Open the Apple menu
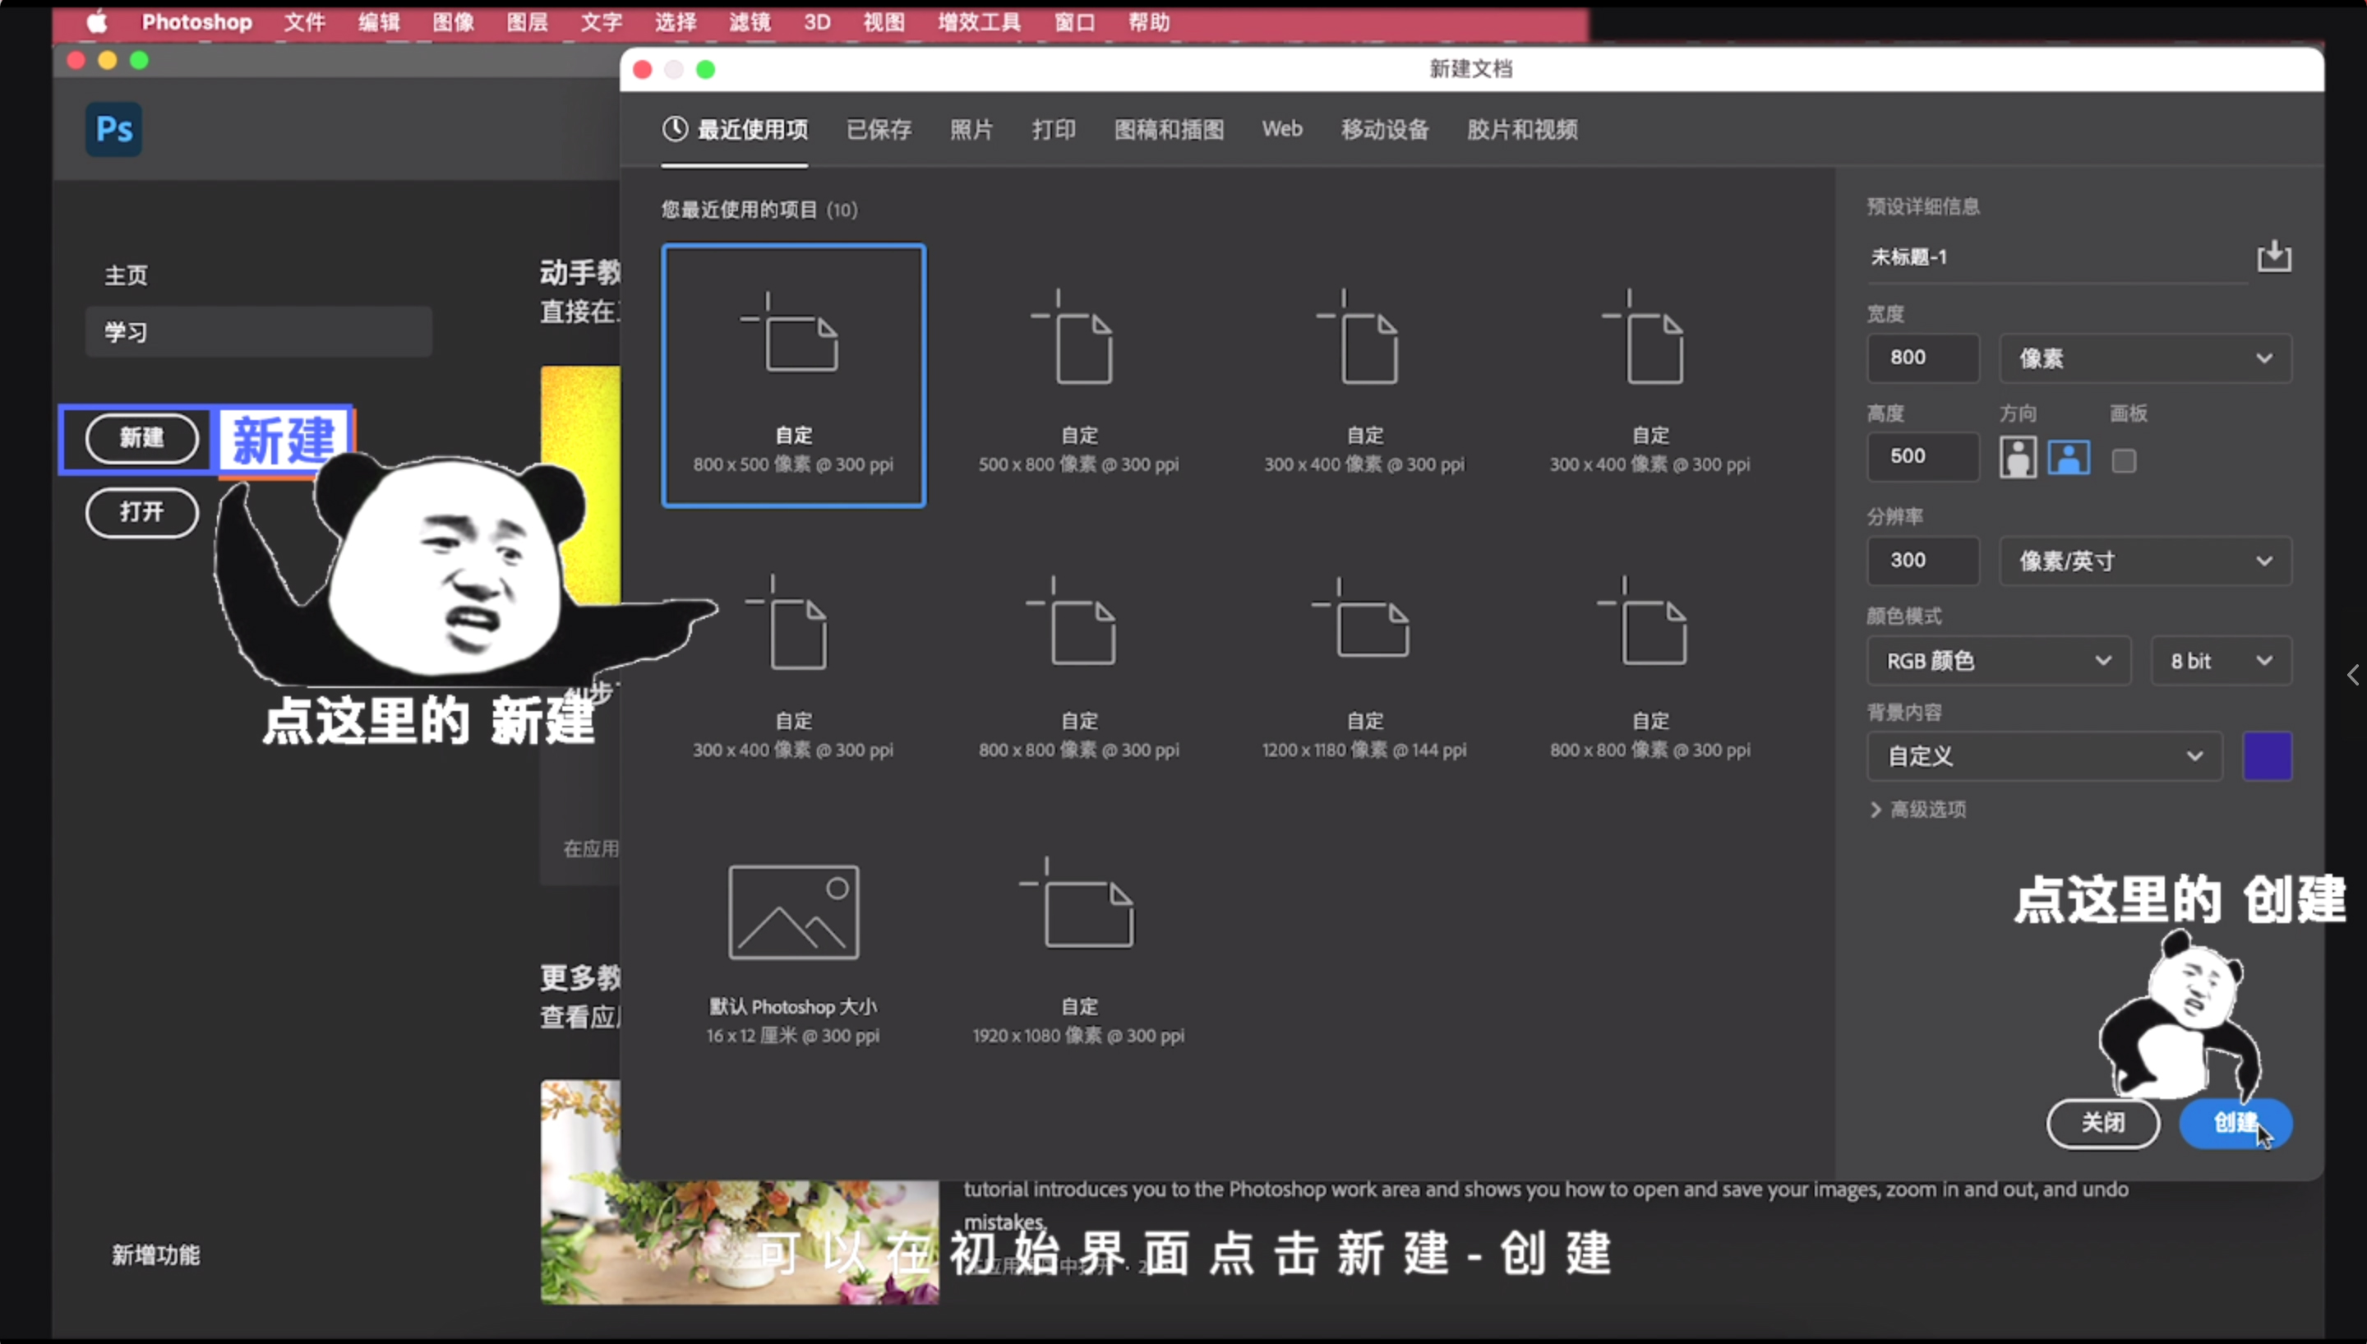 (x=96, y=22)
